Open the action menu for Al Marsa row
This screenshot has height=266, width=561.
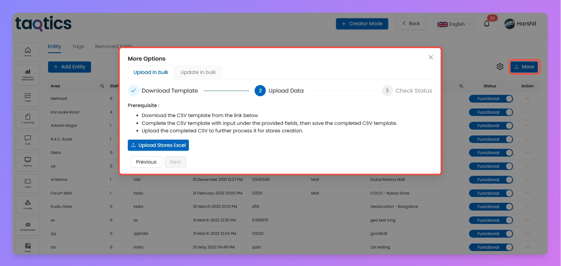tap(527, 180)
